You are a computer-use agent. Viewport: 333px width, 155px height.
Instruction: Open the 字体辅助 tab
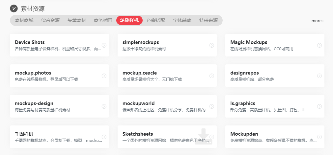[182, 20]
